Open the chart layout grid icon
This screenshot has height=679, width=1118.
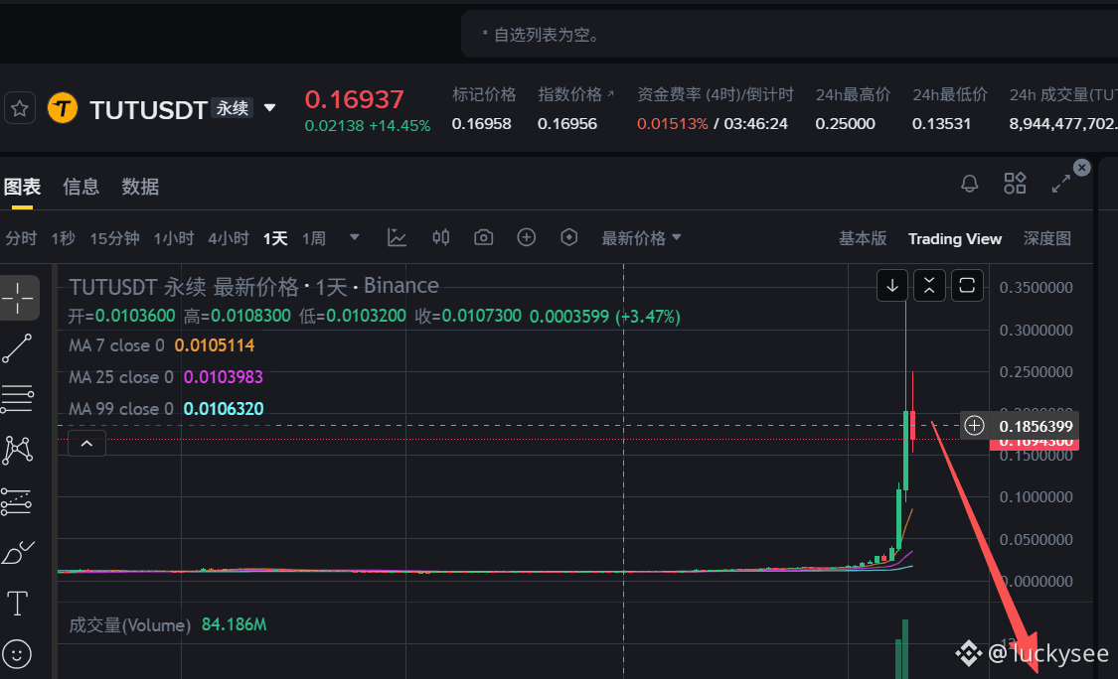click(1015, 184)
